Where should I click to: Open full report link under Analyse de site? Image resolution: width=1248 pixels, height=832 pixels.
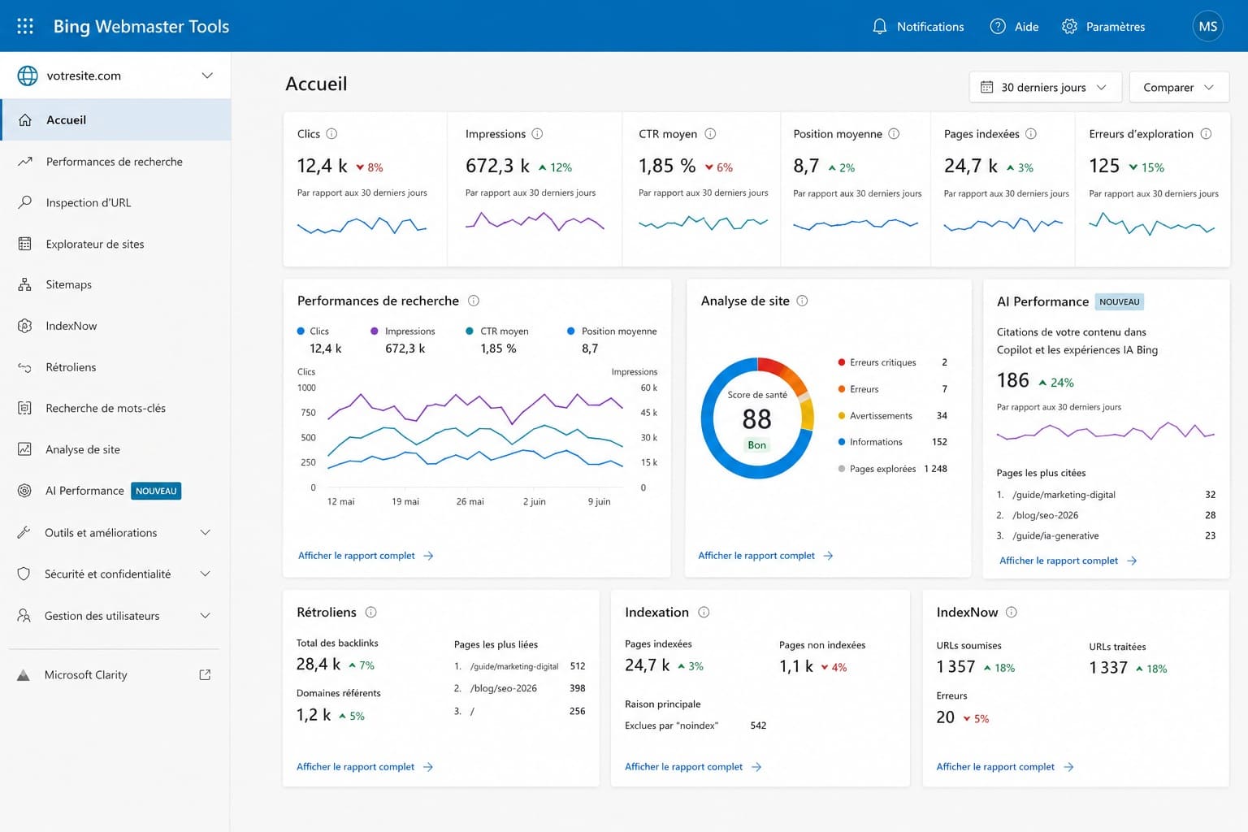(765, 556)
